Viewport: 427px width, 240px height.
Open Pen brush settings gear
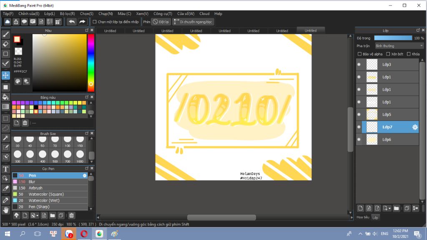[x=85, y=175]
